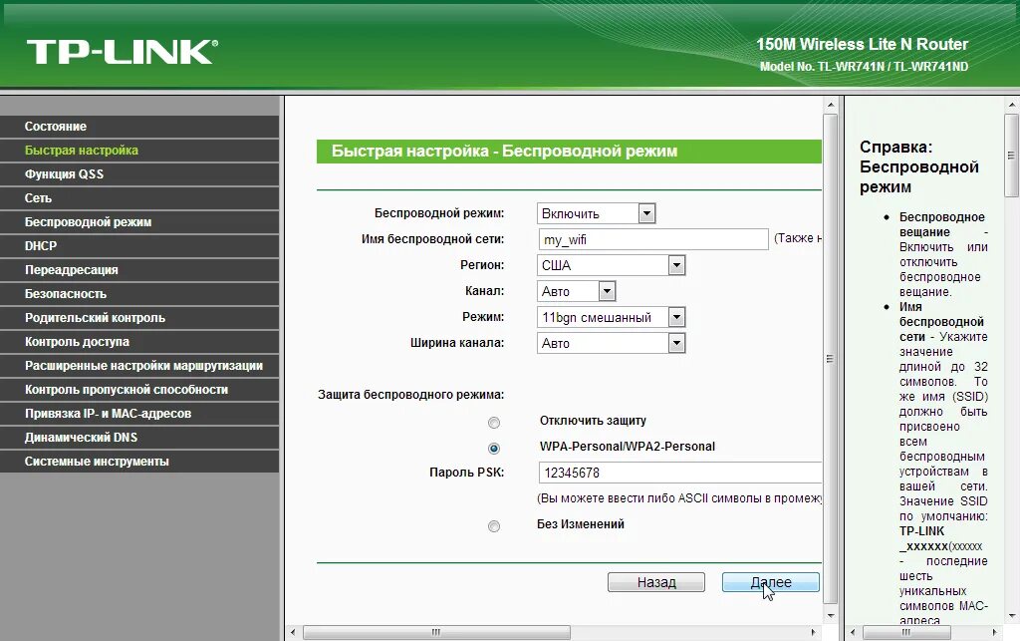Click main panel horizontal scrollbar right arrow
Image resolution: width=1020 pixels, height=641 pixels.
click(813, 632)
